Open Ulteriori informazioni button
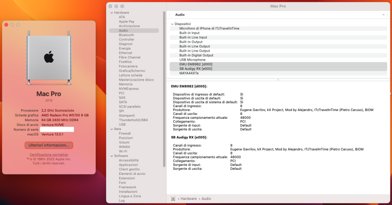Screen dimensions: 392x205 point(49,145)
